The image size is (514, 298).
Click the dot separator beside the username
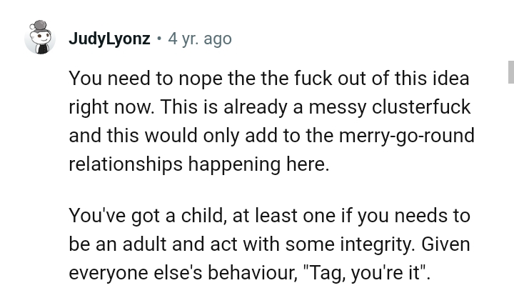pyautogui.click(x=159, y=39)
